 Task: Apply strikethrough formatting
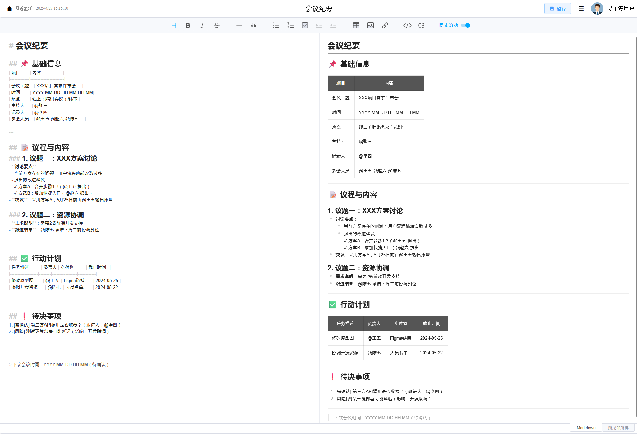coord(217,25)
